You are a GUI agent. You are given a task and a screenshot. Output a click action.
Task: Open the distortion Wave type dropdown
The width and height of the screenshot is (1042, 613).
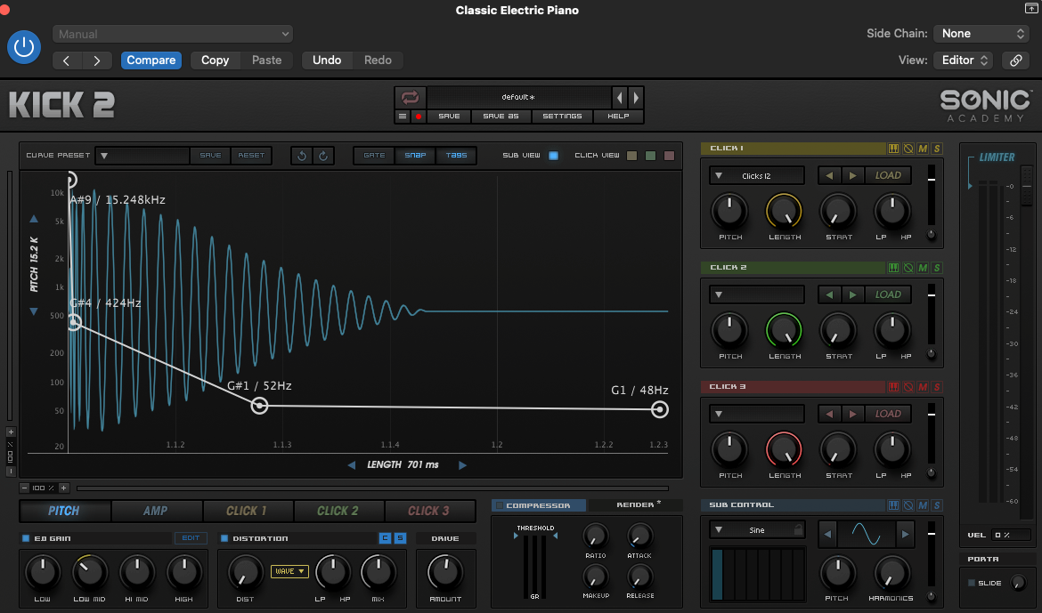(289, 571)
